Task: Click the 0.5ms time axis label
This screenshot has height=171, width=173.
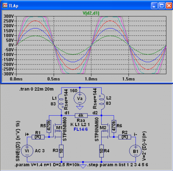Action: (x=54, y=79)
